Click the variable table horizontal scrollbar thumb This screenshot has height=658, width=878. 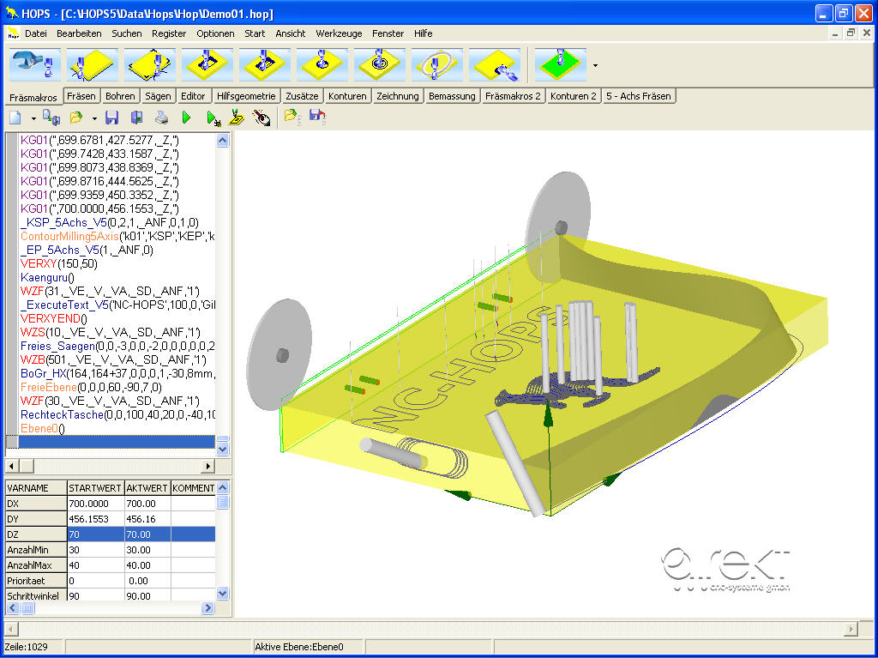tap(27, 607)
